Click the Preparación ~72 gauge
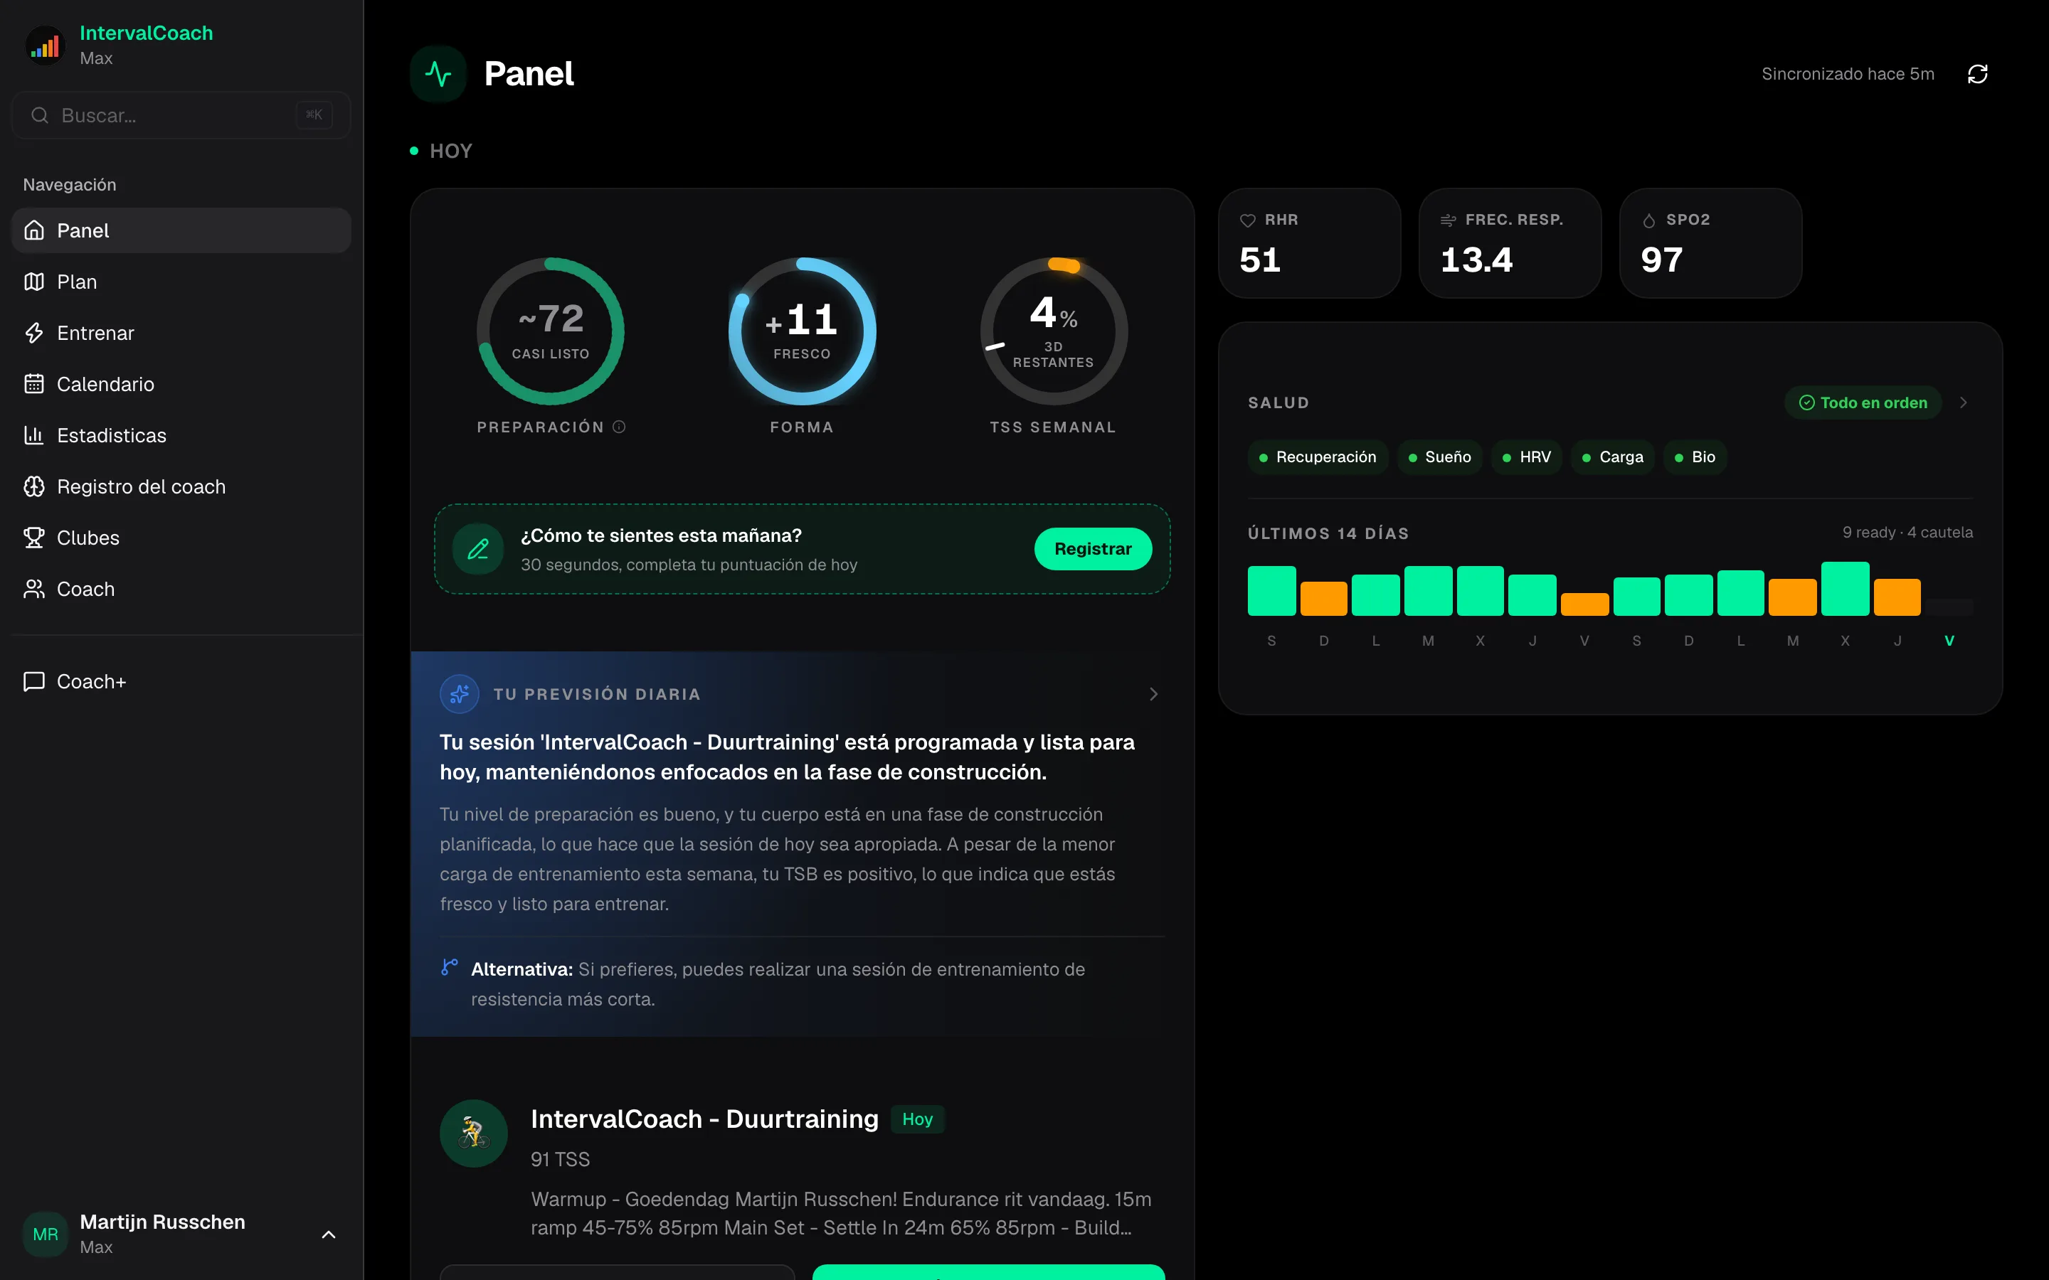This screenshot has height=1280, width=2049. click(x=551, y=331)
